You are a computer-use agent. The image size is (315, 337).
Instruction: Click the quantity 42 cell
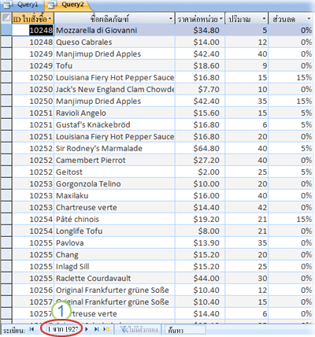(x=246, y=207)
